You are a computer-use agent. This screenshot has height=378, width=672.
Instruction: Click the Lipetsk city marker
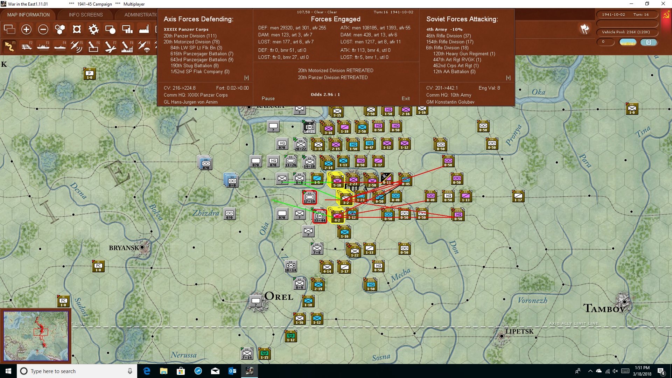point(502,336)
